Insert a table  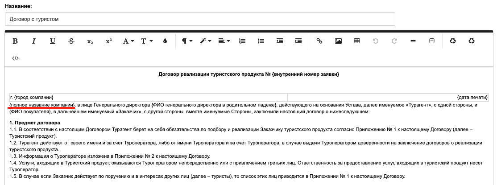click(x=357, y=41)
